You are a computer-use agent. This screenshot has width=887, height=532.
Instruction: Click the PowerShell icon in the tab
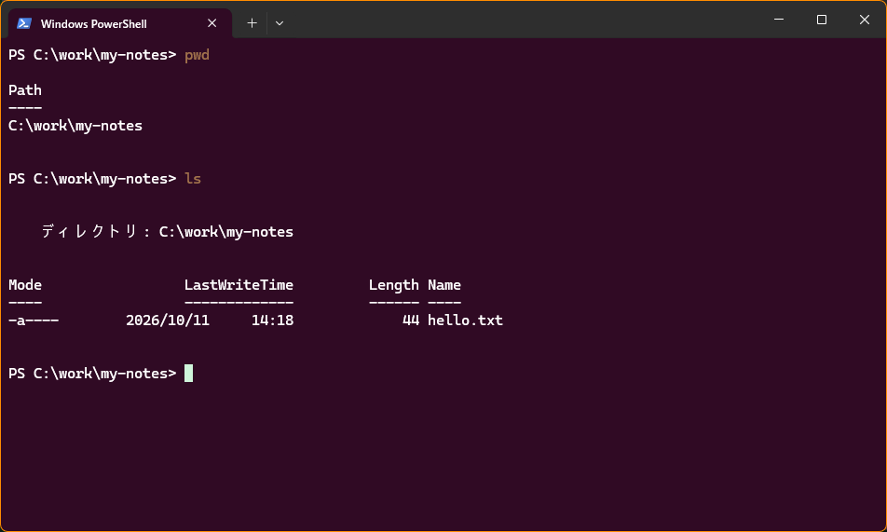coord(24,24)
